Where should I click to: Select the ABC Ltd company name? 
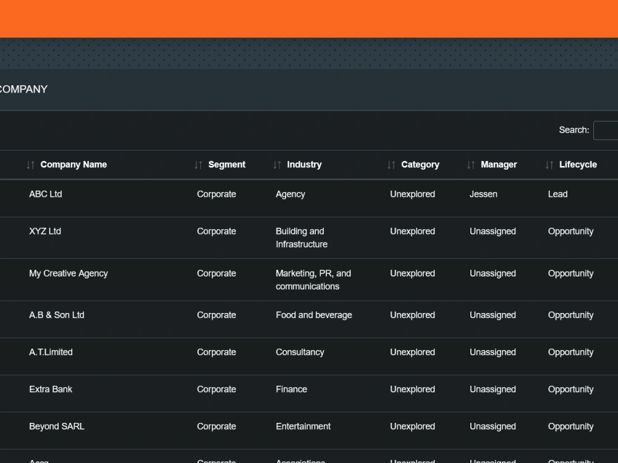pos(45,194)
